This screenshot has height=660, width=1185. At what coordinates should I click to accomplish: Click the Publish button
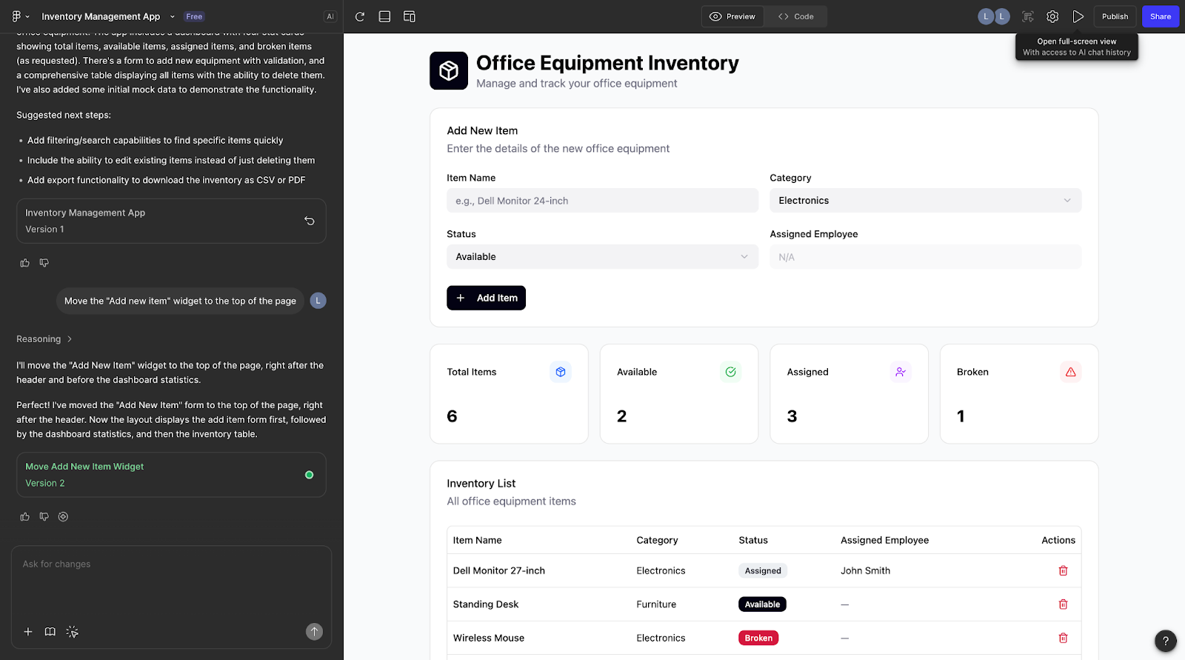pyautogui.click(x=1115, y=16)
